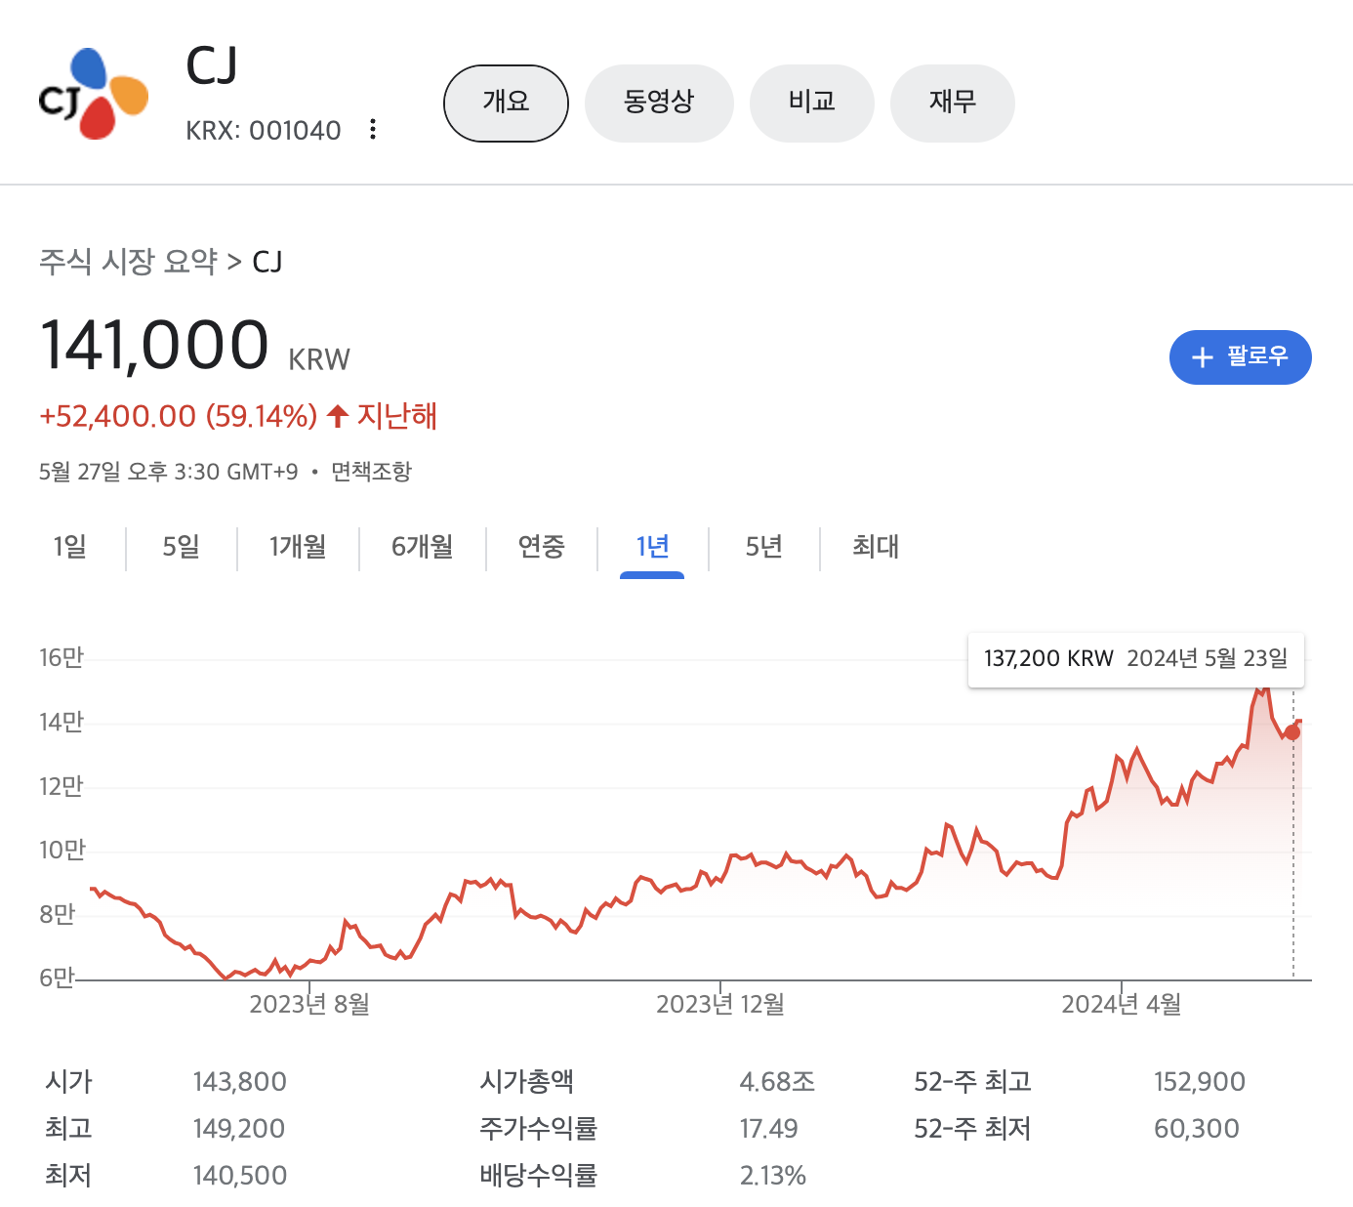
Task: Show the 5년 chart range
Action: coord(764,547)
